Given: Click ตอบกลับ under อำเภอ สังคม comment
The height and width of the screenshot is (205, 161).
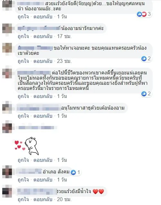Looking at the screenshot, I should coord(43,180).
